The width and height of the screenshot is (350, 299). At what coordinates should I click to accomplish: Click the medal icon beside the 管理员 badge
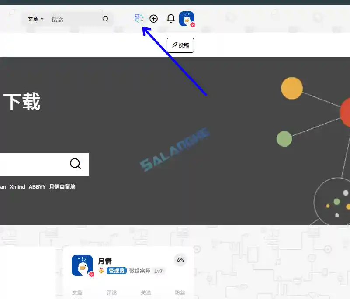100,271
